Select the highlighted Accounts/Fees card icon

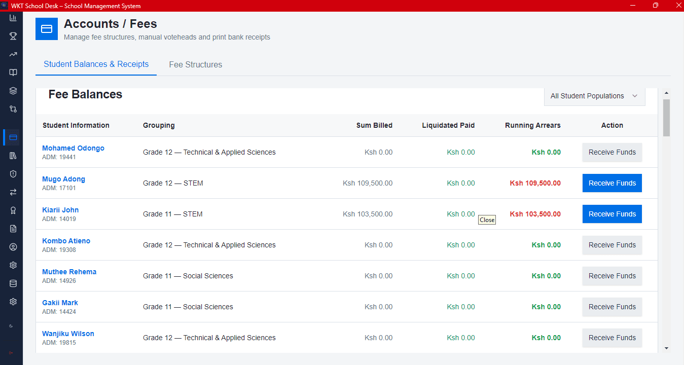tap(47, 29)
